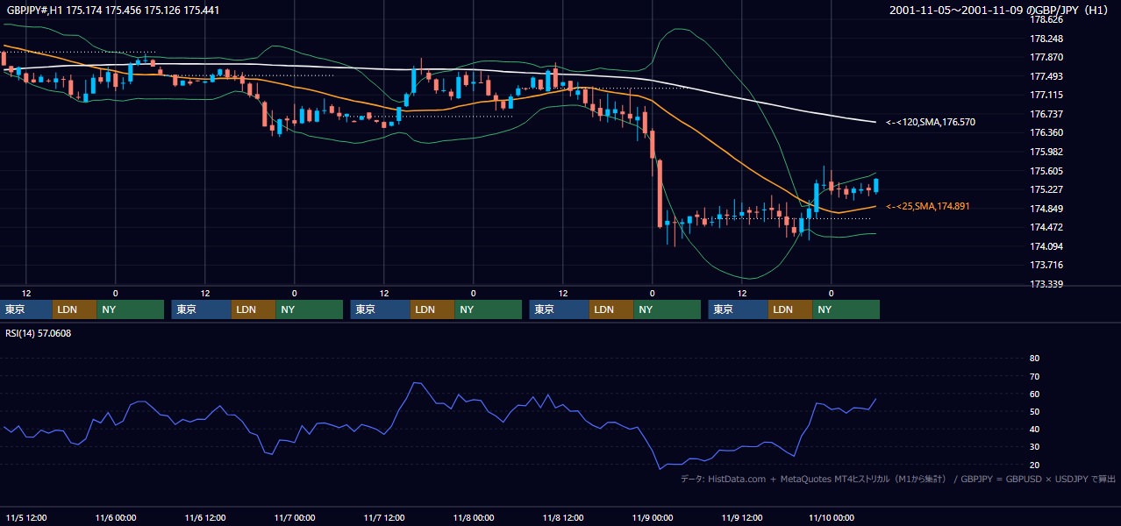The width and height of the screenshot is (1121, 526).
Task: Click RSI scale value 70
Action: coord(1034,376)
